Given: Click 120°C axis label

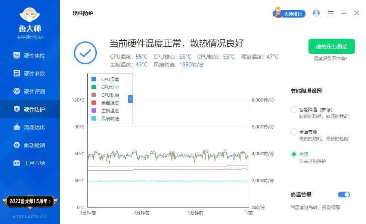Looking at the screenshot, I should tap(78, 100).
